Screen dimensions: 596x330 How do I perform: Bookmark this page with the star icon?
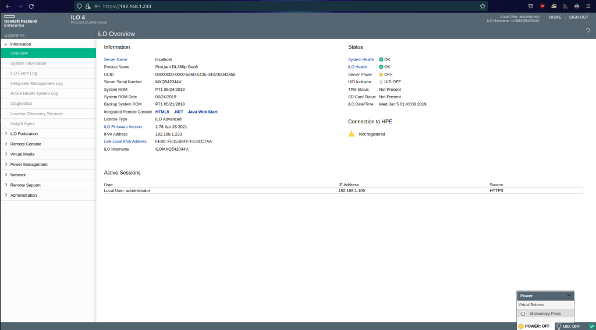[x=483, y=6]
